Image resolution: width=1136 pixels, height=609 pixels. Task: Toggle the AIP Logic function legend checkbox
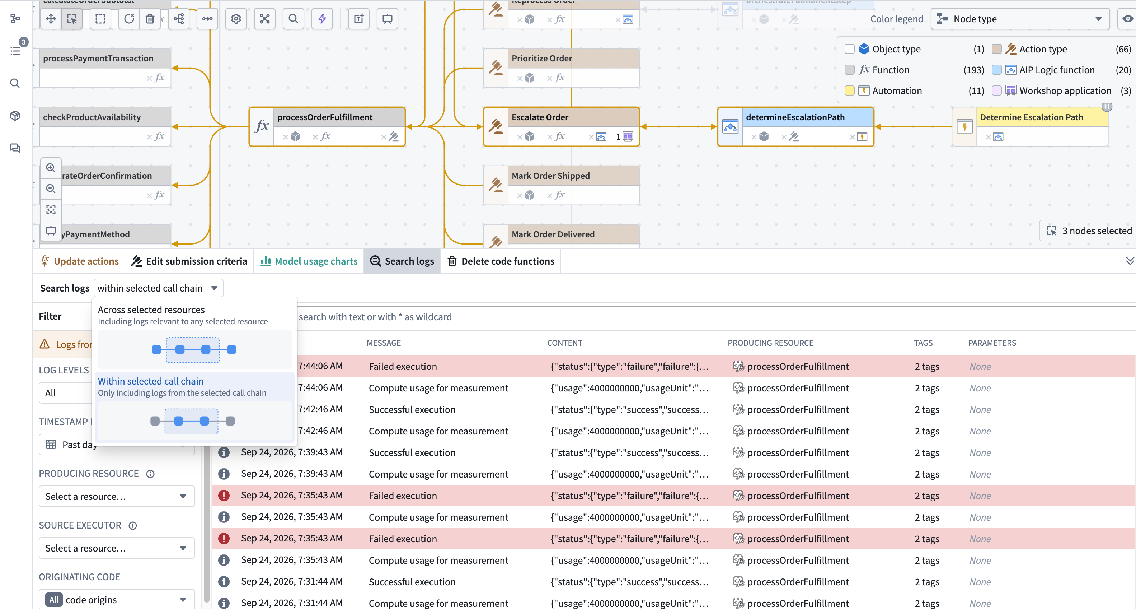[996, 70]
